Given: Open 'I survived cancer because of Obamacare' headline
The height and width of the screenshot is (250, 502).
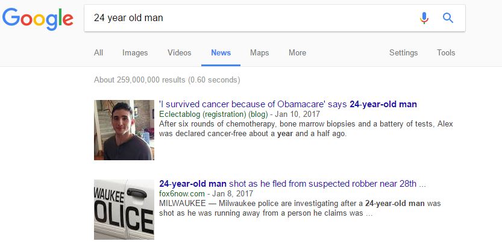Looking at the screenshot, I should pyautogui.click(x=288, y=104).
